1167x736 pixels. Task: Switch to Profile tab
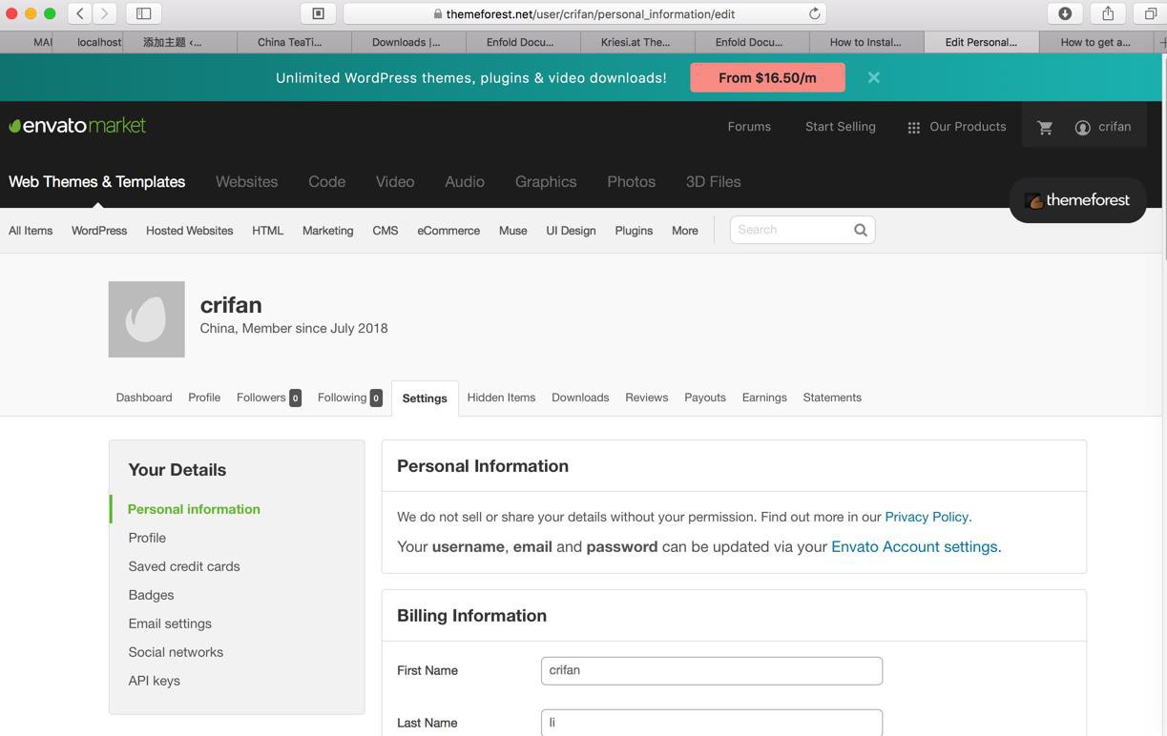click(x=204, y=398)
